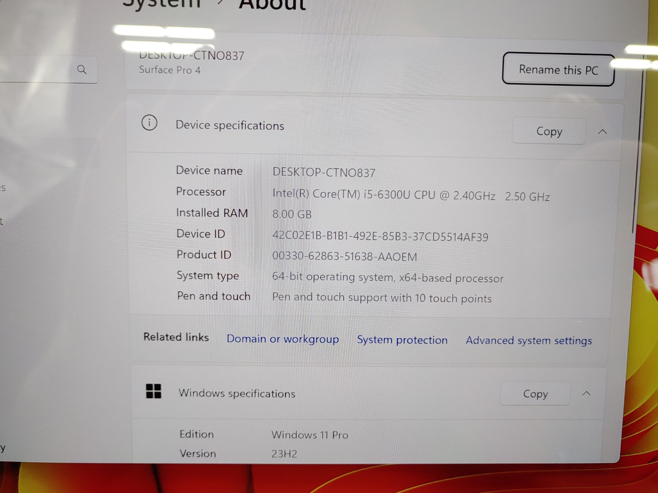Select the Version value 23H2

tap(284, 454)
